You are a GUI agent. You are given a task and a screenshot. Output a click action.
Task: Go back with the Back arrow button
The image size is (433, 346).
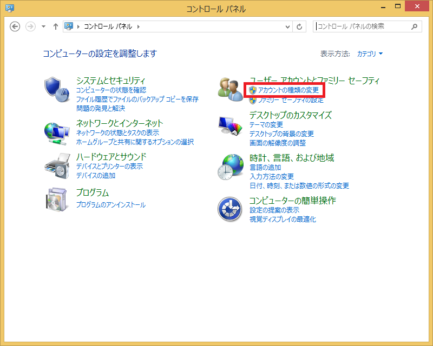tap(15, 26)
